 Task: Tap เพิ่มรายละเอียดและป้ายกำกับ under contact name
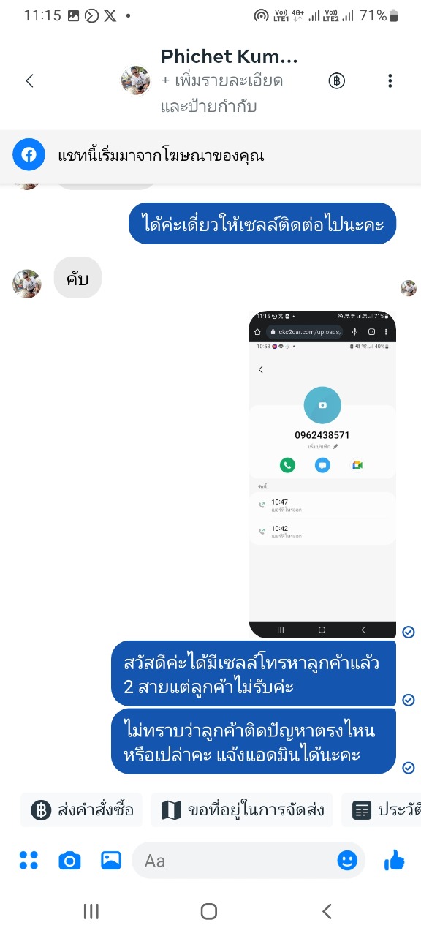222,94
